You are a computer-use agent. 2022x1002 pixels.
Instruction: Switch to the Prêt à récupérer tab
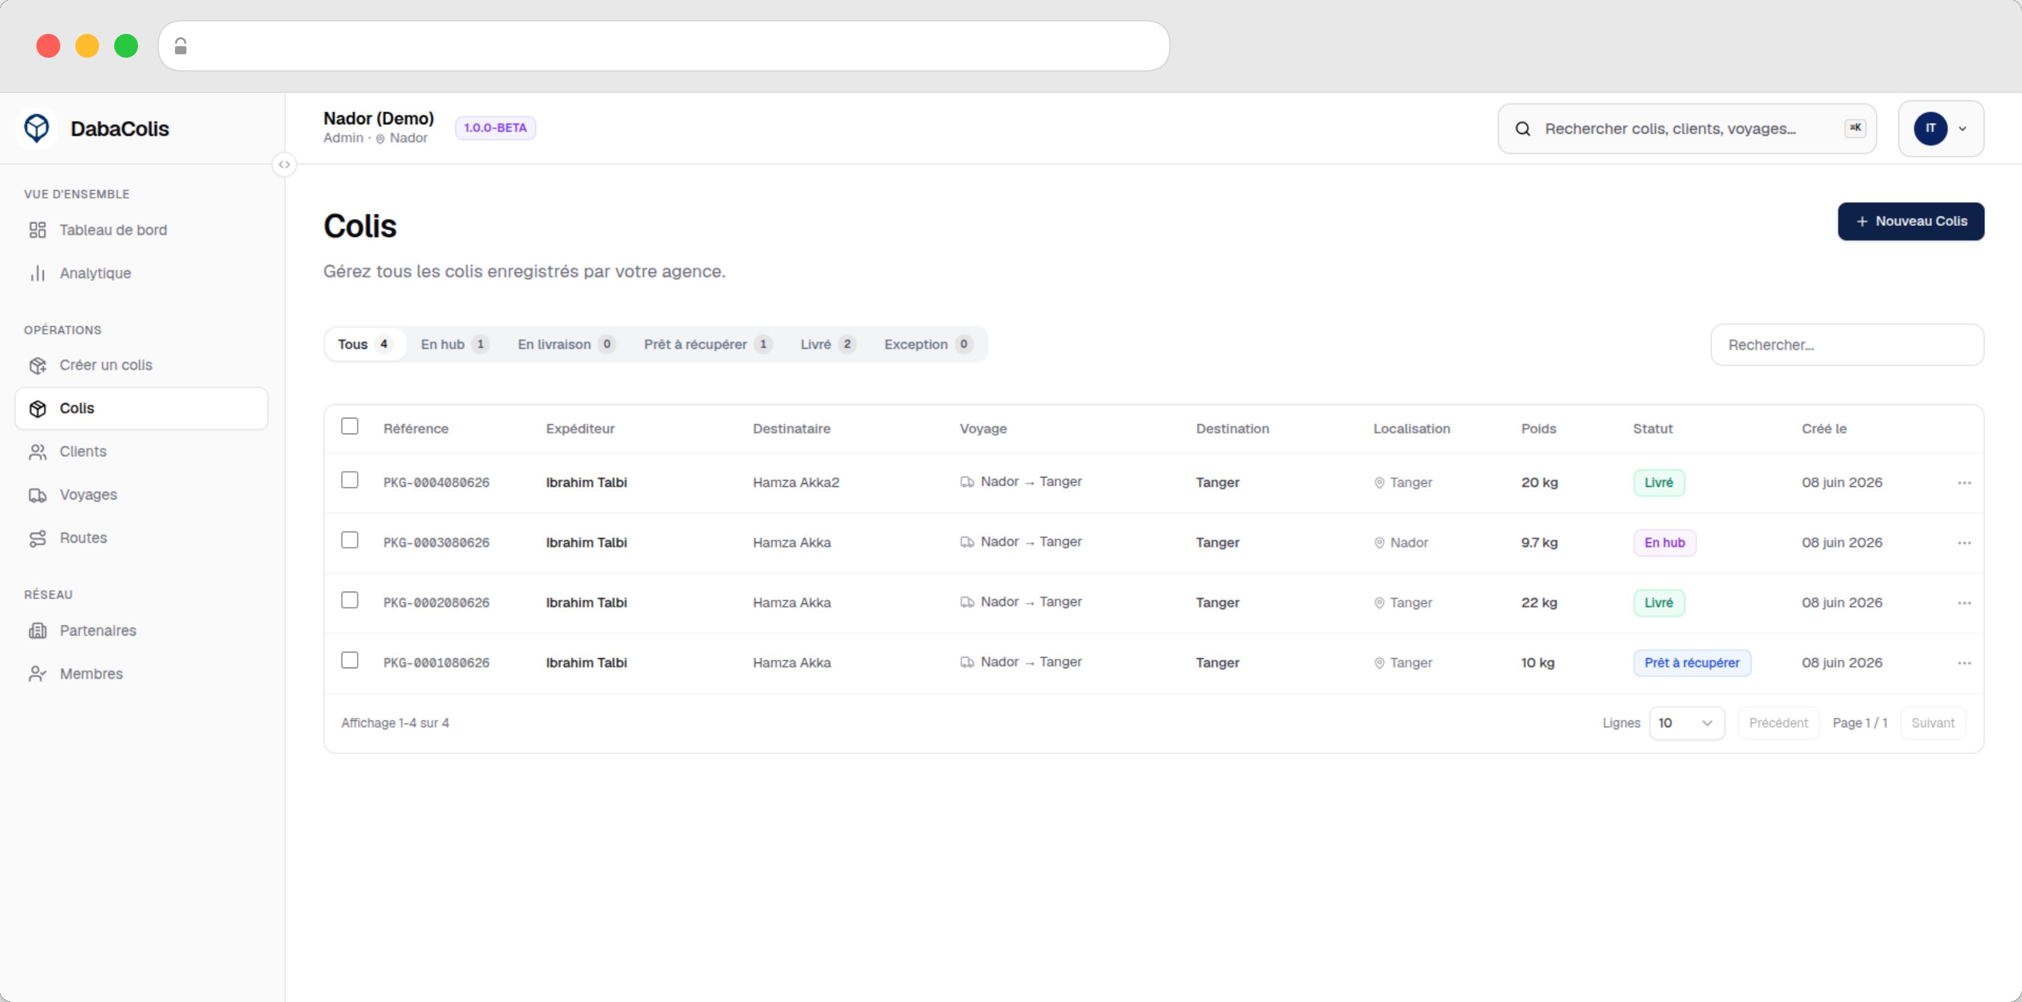click(708, 344)
